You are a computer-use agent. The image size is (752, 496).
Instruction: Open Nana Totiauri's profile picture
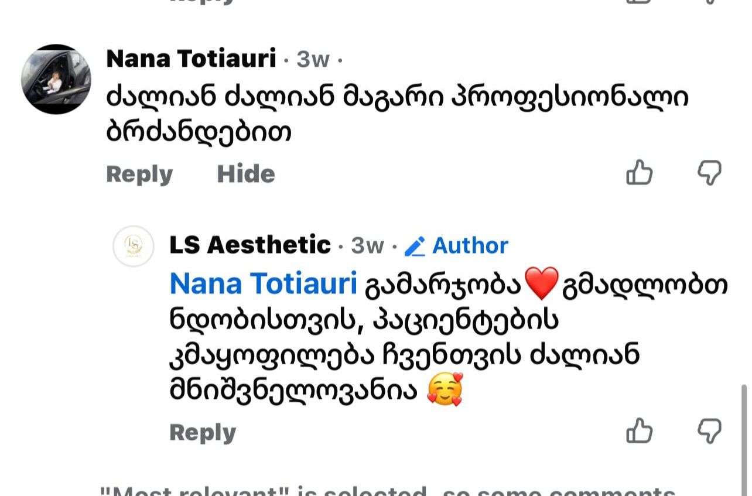pyautogui.click(x=56, y=79)
